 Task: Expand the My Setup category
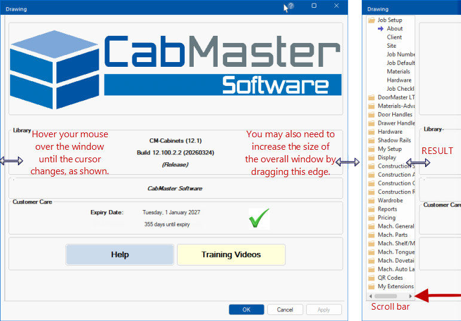(x=389, y=149)
